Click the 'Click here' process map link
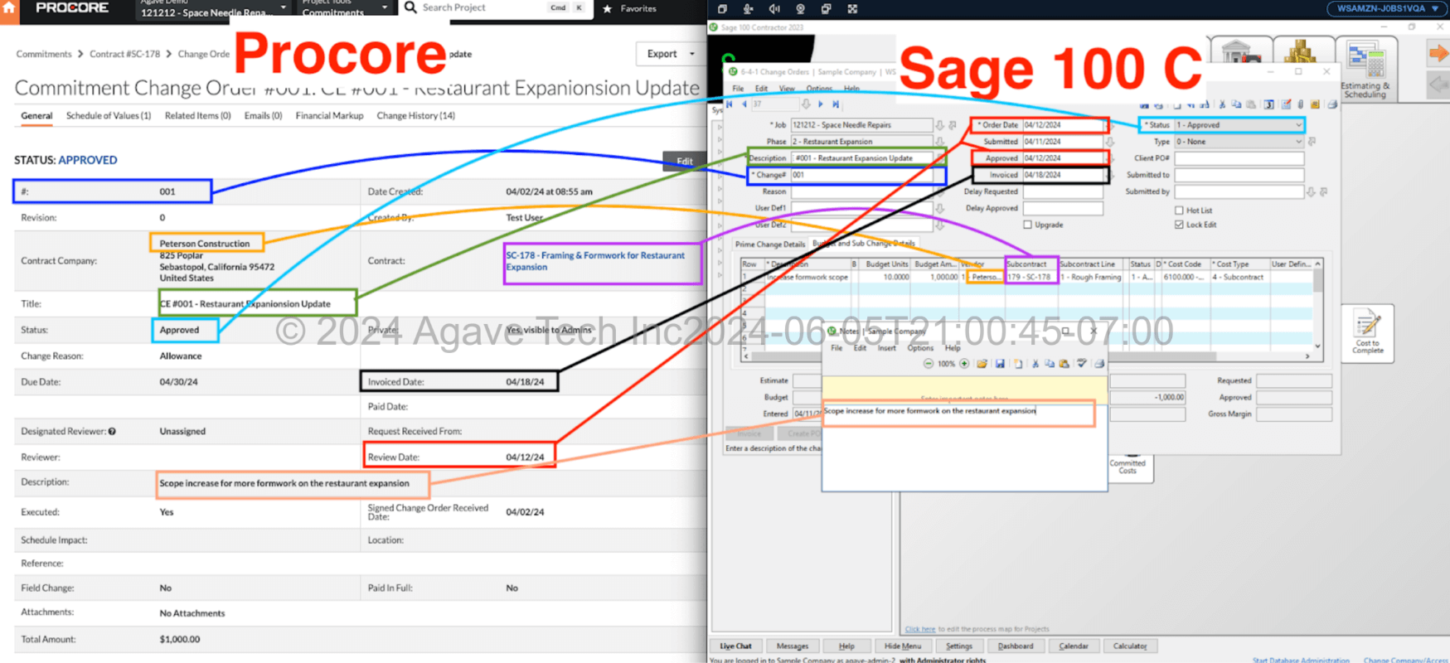The height and width of the screenshot is (663, 1450). (919, 629)
